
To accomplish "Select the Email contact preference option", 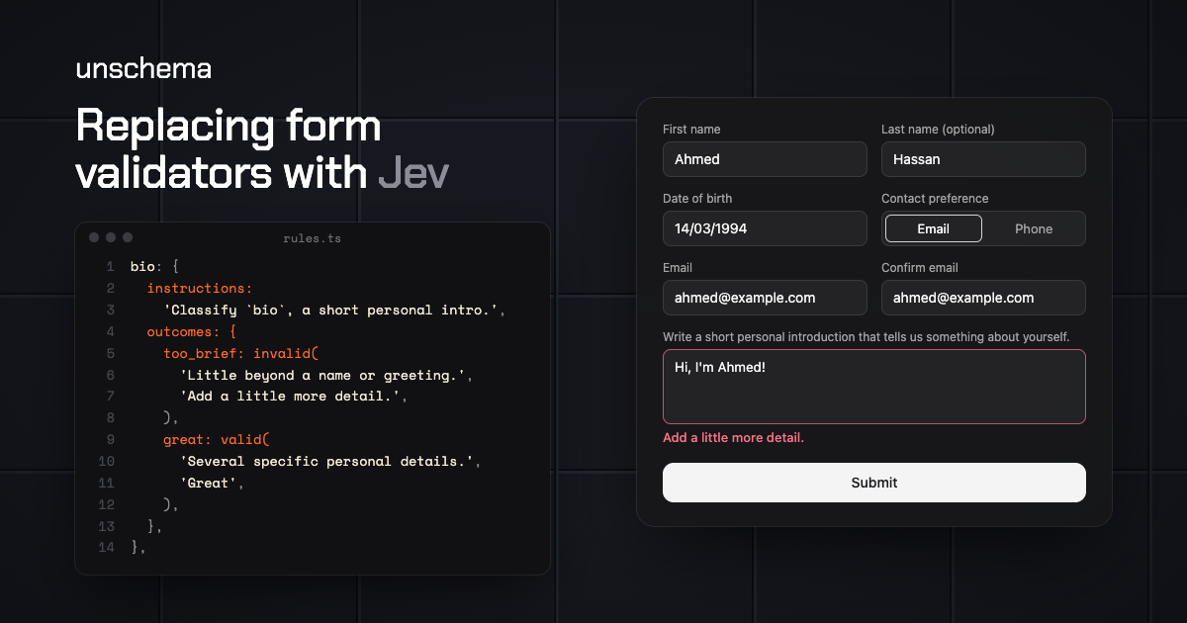I will (x=933, y=228).
